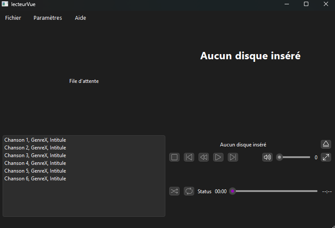Click the large "Aucun disque inséré" heading
Screen dimensions: 335x228
coord(250,56)
